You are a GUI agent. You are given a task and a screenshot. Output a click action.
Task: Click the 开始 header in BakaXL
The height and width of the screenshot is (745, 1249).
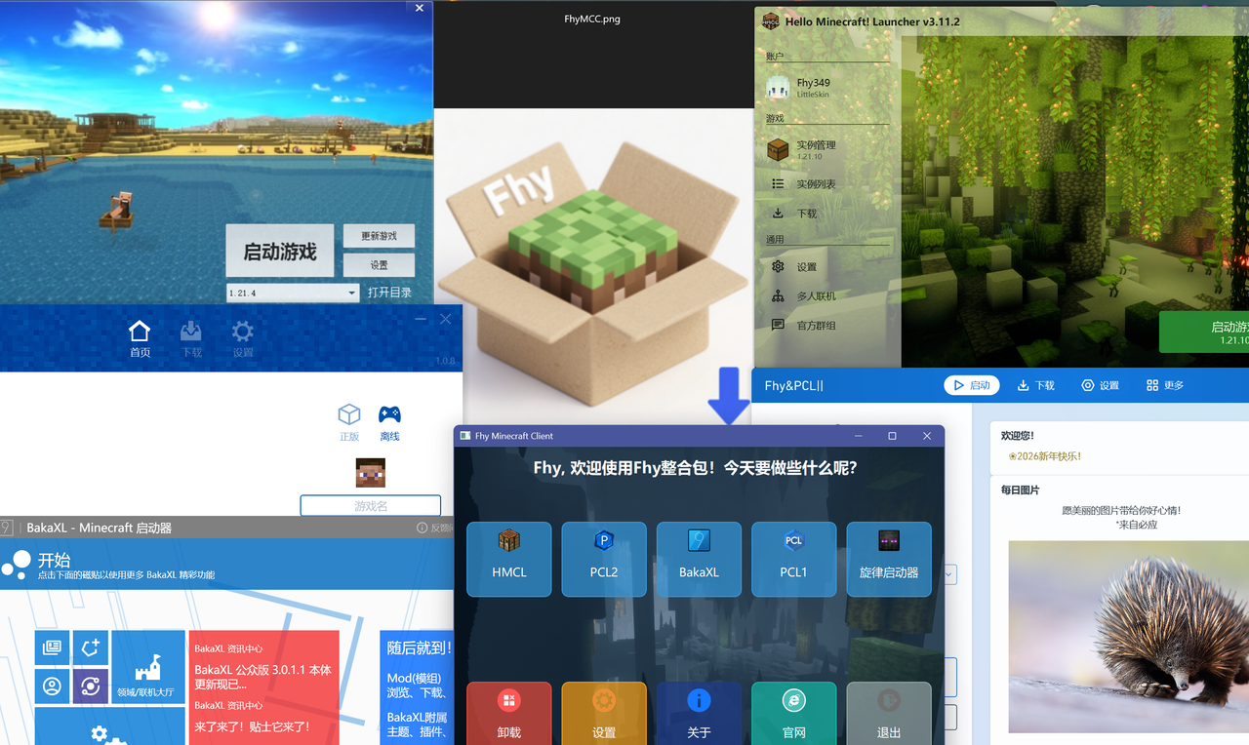(54, 560)
